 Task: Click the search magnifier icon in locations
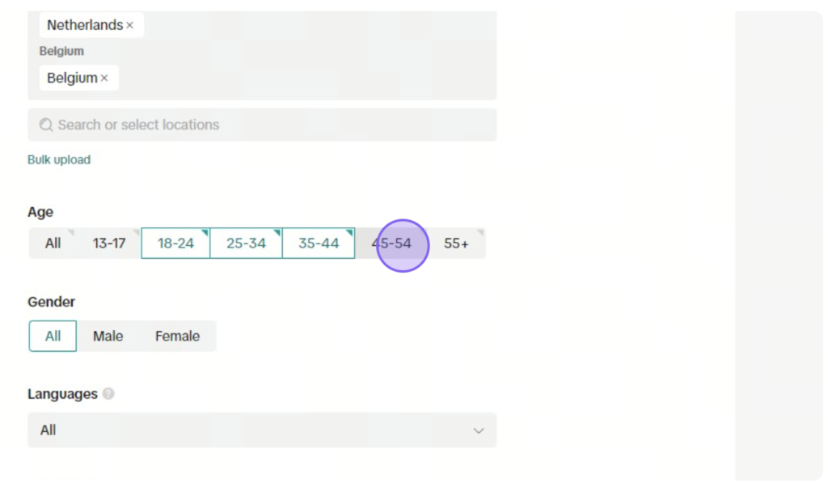(x=46, y=125)
